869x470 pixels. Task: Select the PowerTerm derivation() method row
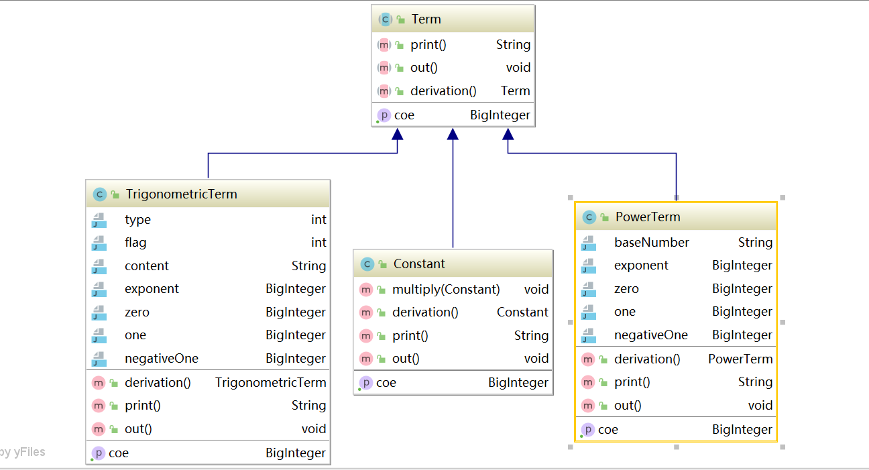[676, 359]
